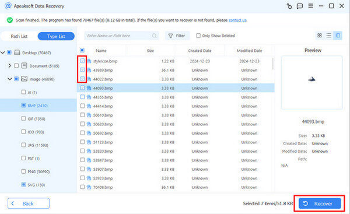Collapse the Image (46898) tree node
This screenshot has width=350, height=214.
9,79
